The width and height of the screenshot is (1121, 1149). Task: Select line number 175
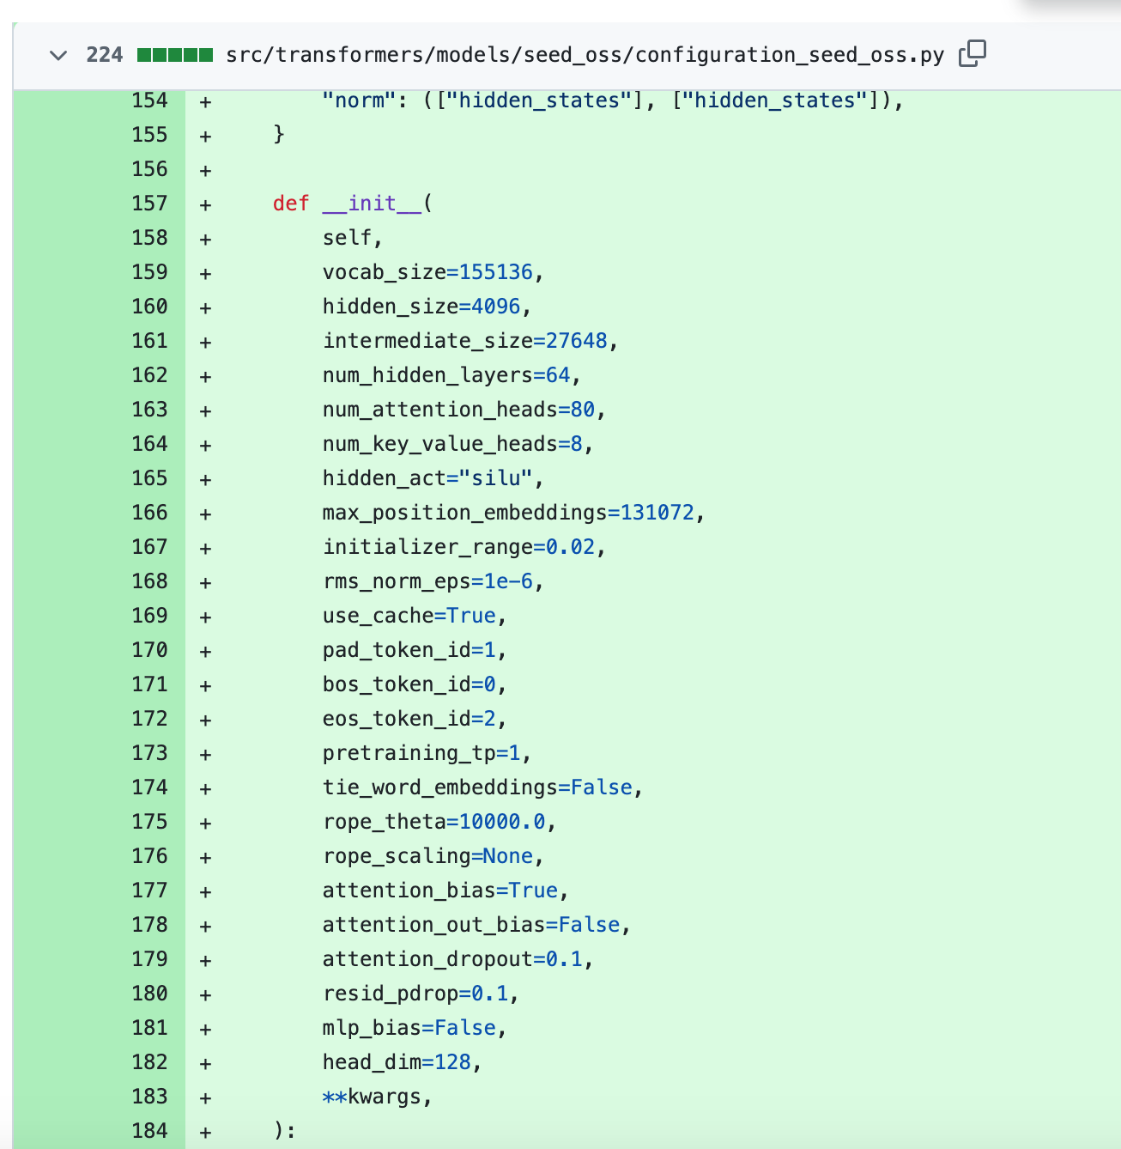pos(149,822)
